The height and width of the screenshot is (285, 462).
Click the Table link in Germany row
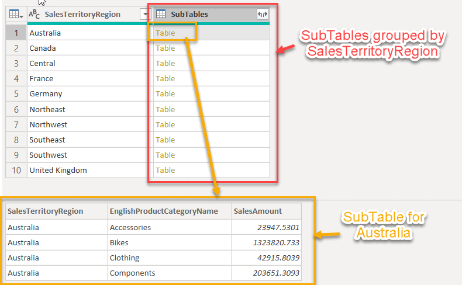tap(166, 94)
